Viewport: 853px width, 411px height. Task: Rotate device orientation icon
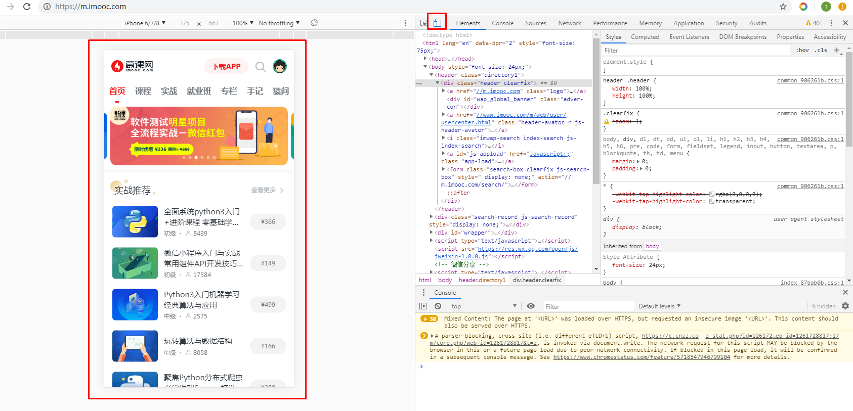click(x=314, y=23)
